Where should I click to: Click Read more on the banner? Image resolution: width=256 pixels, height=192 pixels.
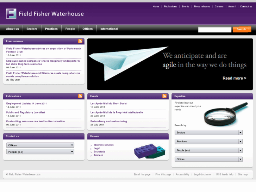235,78
